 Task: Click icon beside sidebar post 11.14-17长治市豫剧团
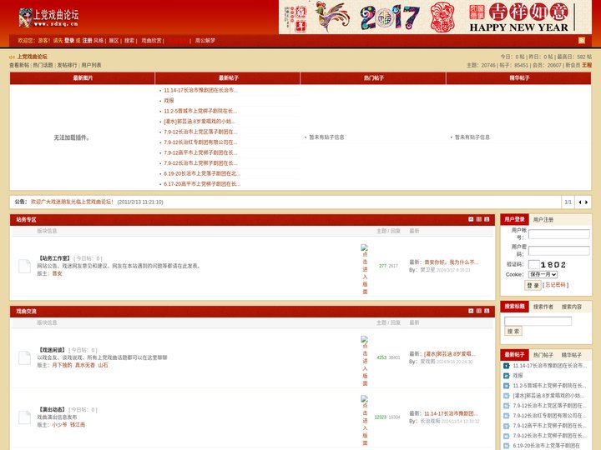506,366
